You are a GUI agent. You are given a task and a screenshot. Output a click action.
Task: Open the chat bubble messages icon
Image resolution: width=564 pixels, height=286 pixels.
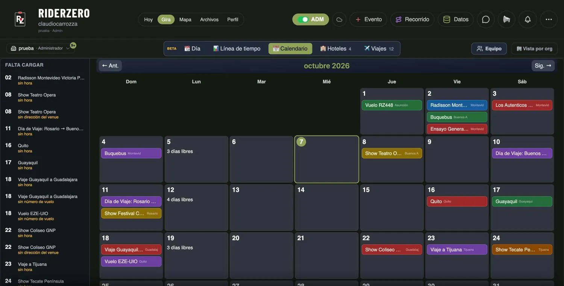click(x=486, y=20)
